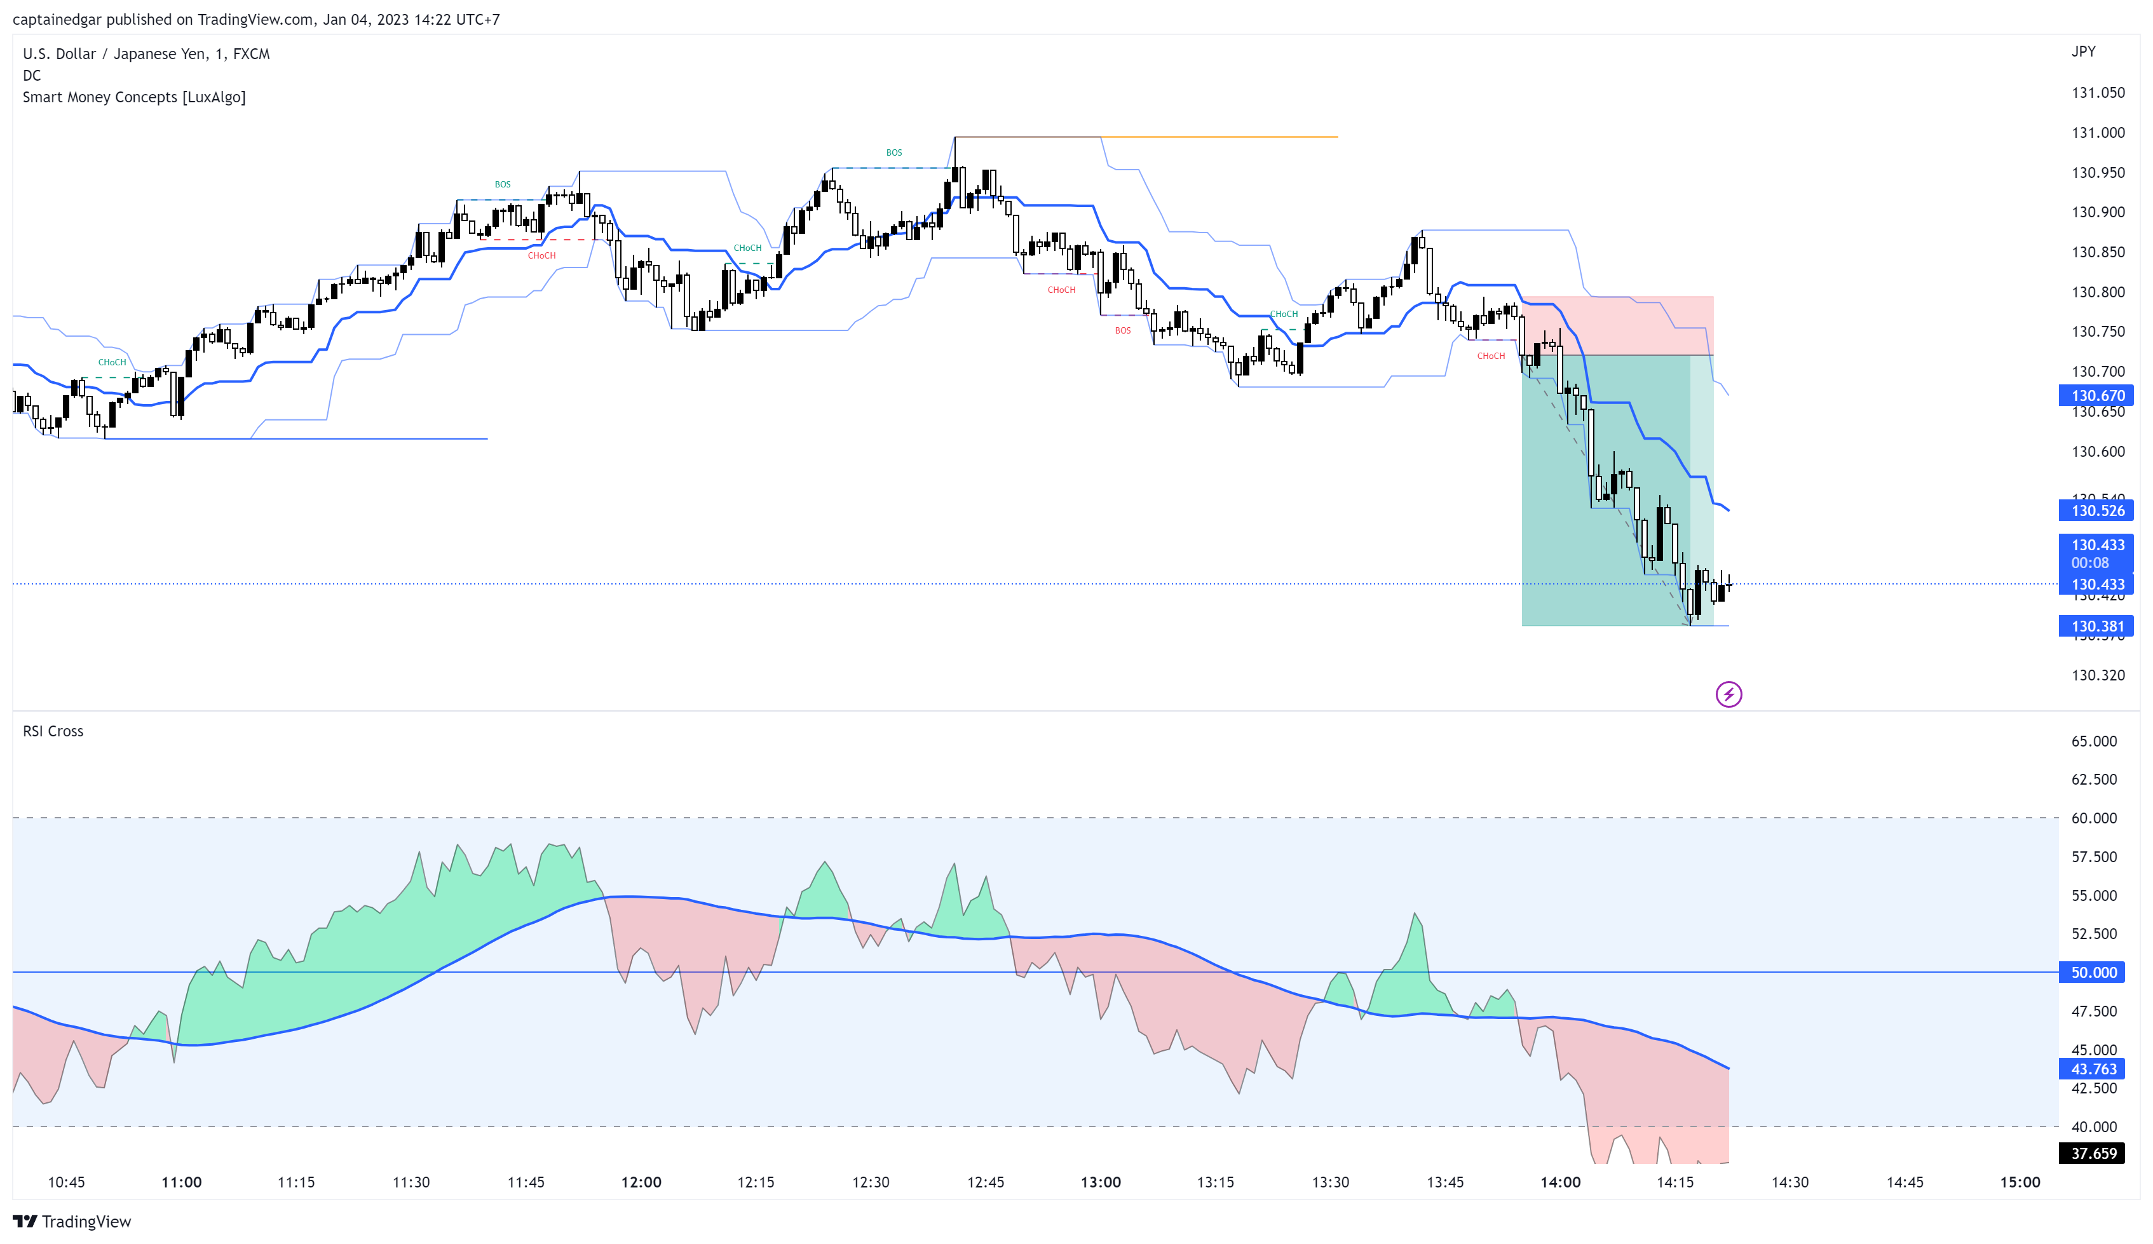Click the 14:00 time axis marker

[x=1560, y=1182]
